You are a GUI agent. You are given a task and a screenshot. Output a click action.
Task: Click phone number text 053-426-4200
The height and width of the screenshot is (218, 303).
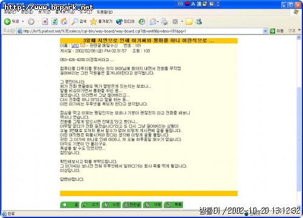pos(72,60)
